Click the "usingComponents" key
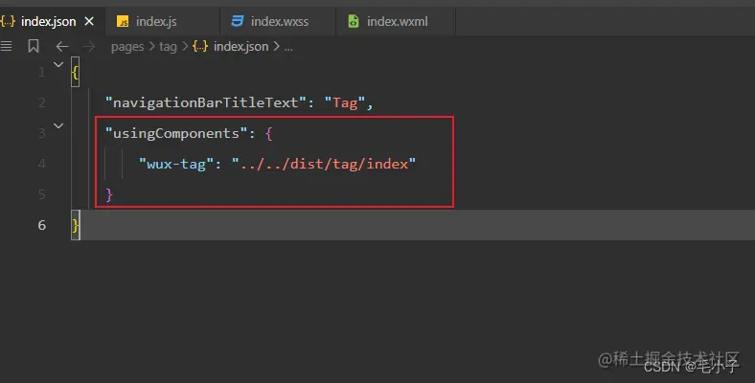Image resolution: width=755 pixels, height=383 pixels. pos(176,133)
